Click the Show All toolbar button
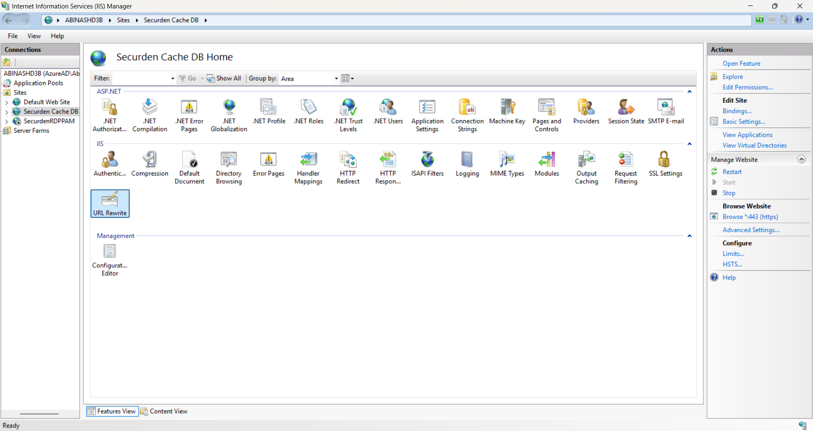813x431 pixels. [x=224, y=78]
